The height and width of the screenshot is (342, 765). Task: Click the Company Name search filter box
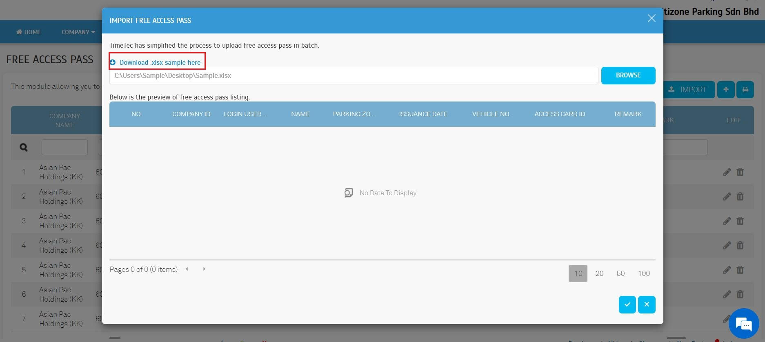(x=64, y=147)
